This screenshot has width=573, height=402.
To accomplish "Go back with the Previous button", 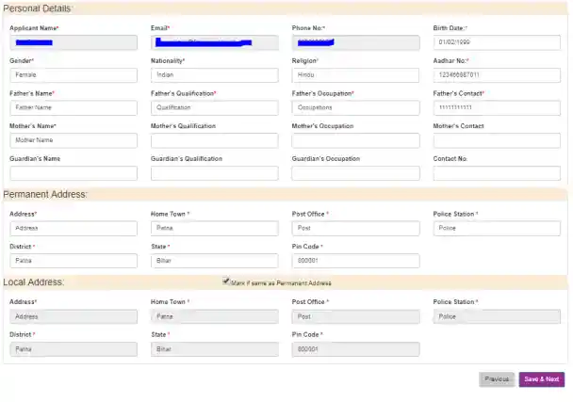I will click(x=496, y=378).
